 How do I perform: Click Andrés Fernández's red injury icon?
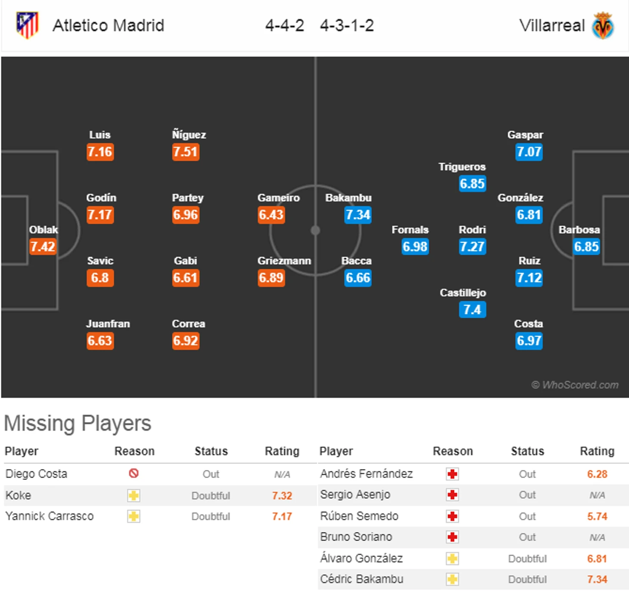[x=452, y=474]
